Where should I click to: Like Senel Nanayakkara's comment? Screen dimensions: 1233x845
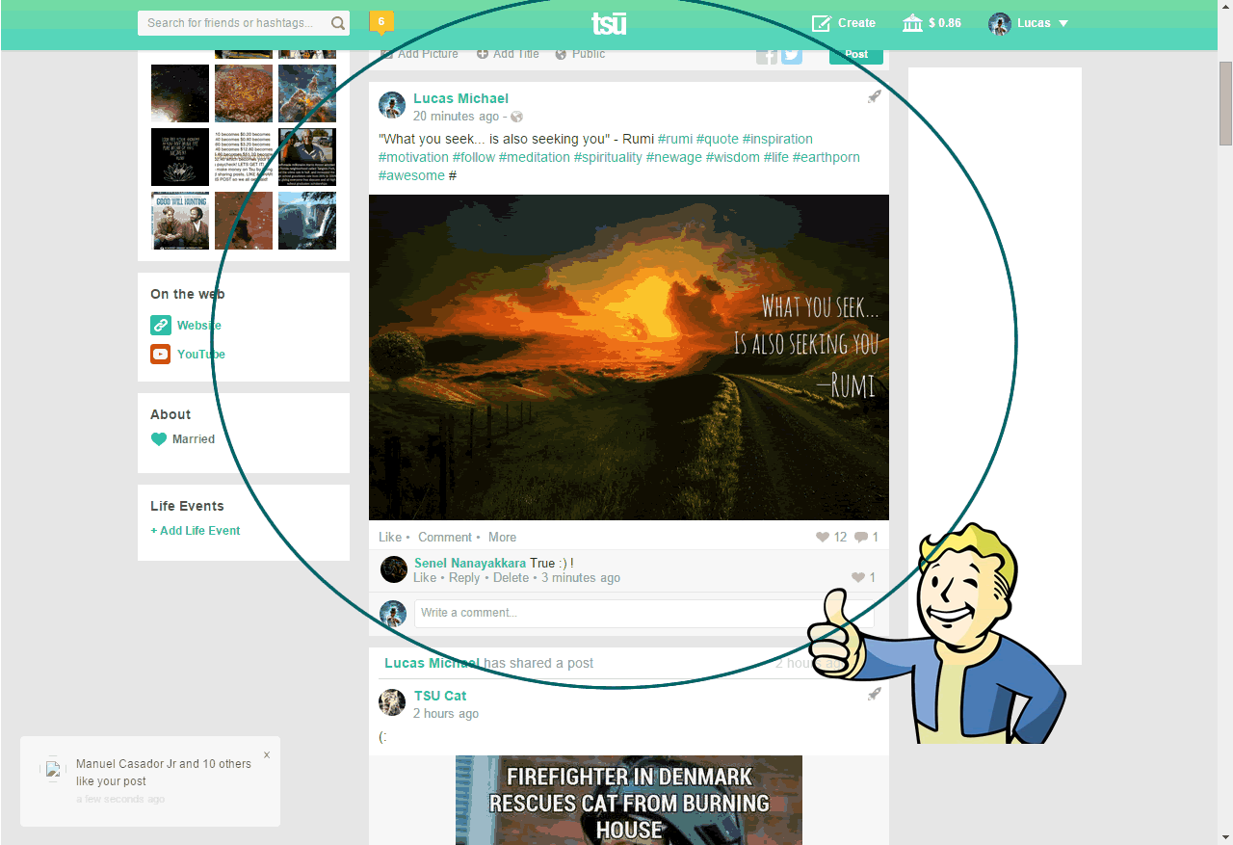point(425,578)
